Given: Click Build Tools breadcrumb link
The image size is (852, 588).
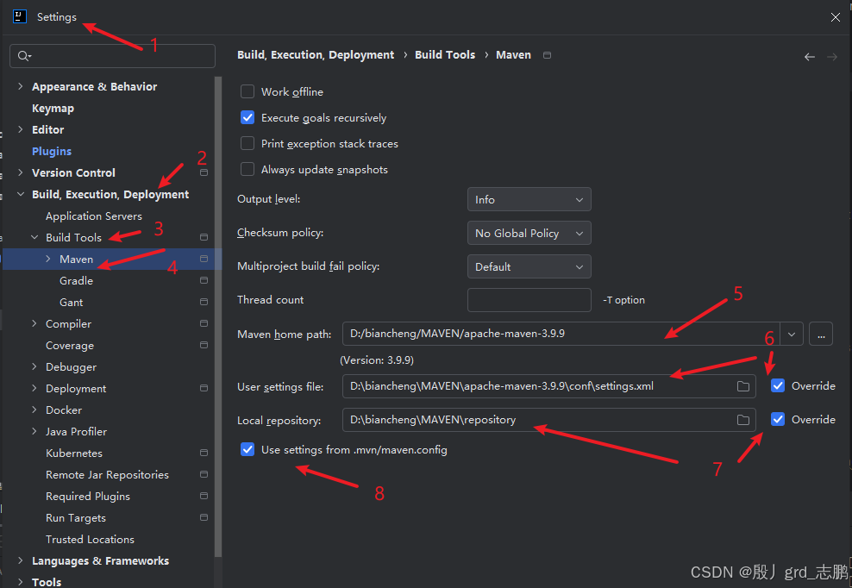Looking at the screenshot, I should 445,55.
